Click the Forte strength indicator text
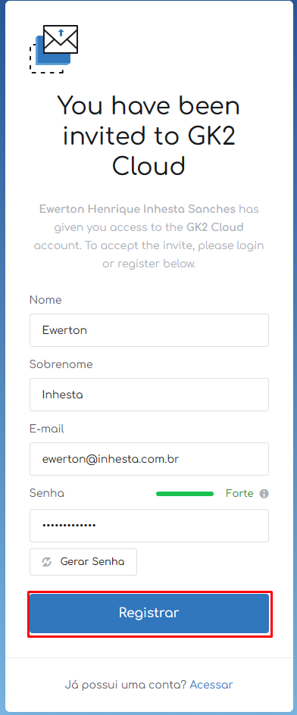The width and height of the screenshot is (297, 715). pyautogui.click(x=239, y=493)
